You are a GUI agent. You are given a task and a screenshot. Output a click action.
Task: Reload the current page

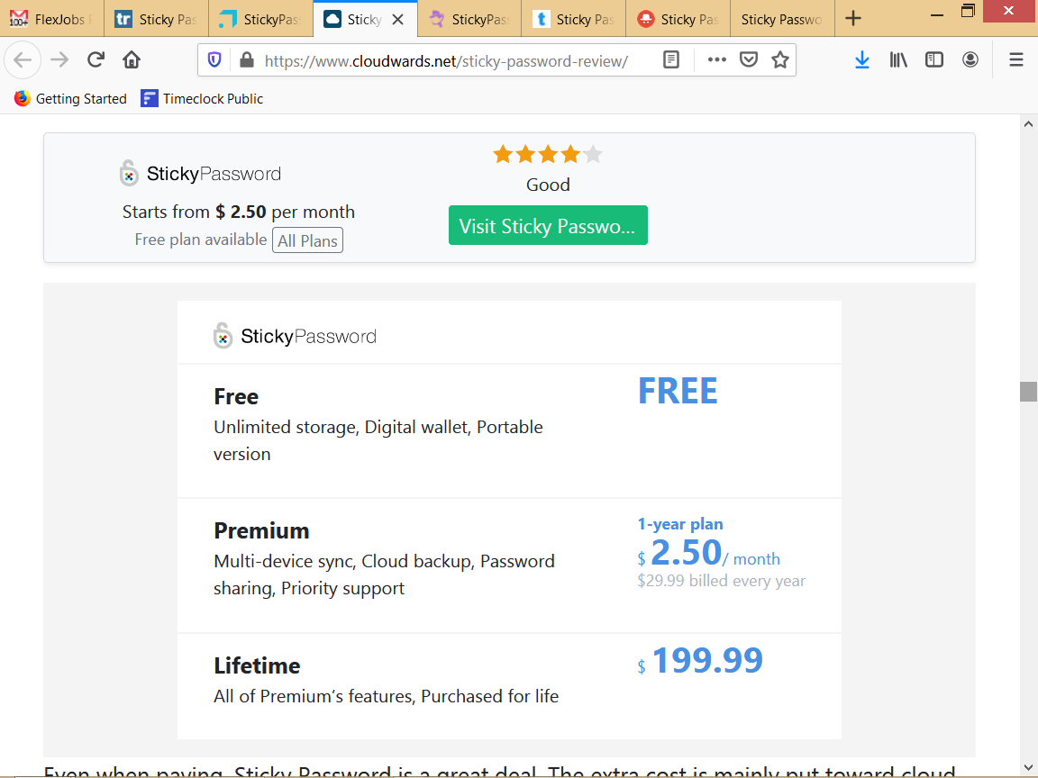point(96,60)
